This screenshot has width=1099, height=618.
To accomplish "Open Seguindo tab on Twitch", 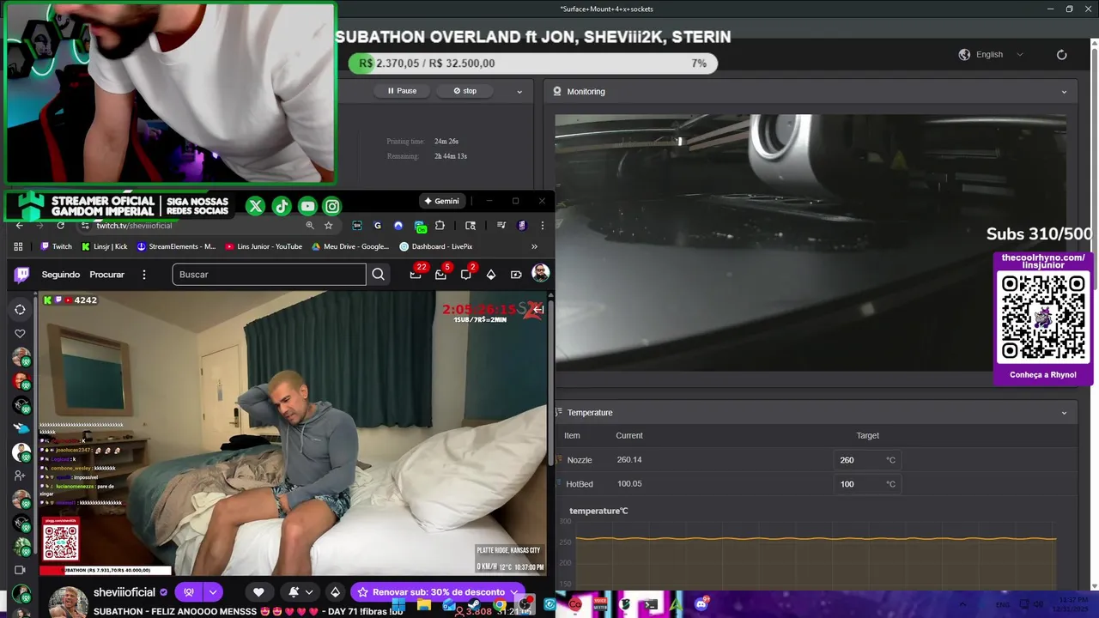I will pyautogui.click(x=61, y=275).
